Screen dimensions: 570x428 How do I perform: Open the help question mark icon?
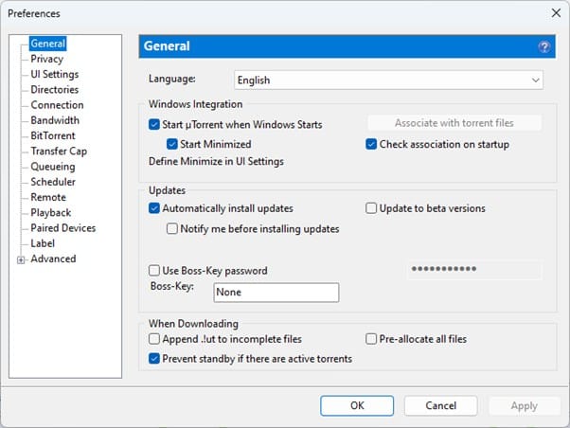click(543, 46)
